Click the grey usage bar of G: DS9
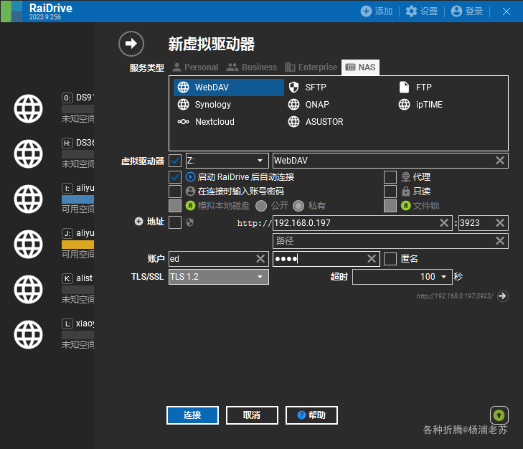Image resolution: width=523 pixels, height=449 pixels. (x=77, y=109)
